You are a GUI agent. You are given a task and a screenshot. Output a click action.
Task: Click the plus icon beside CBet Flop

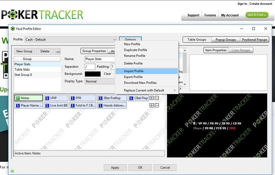(152, 98)
